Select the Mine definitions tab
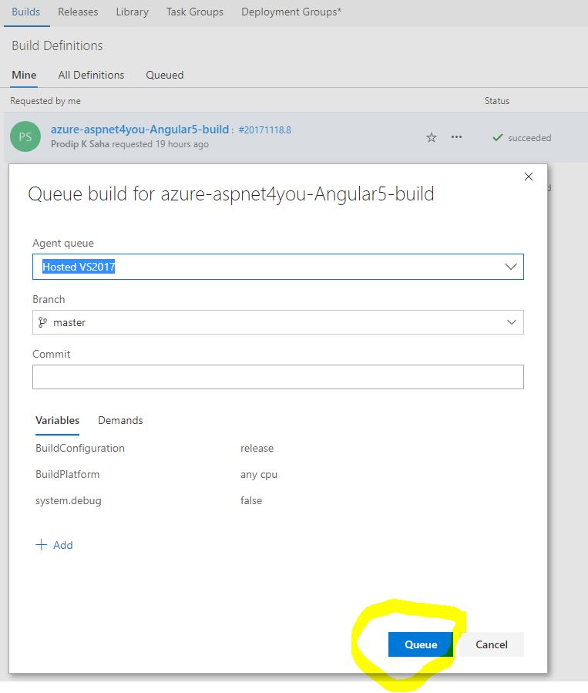Viewport: 588px width, 693px height. coord(25,75)
